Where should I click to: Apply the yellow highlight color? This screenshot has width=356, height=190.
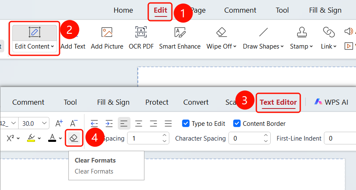coord(31,138)
